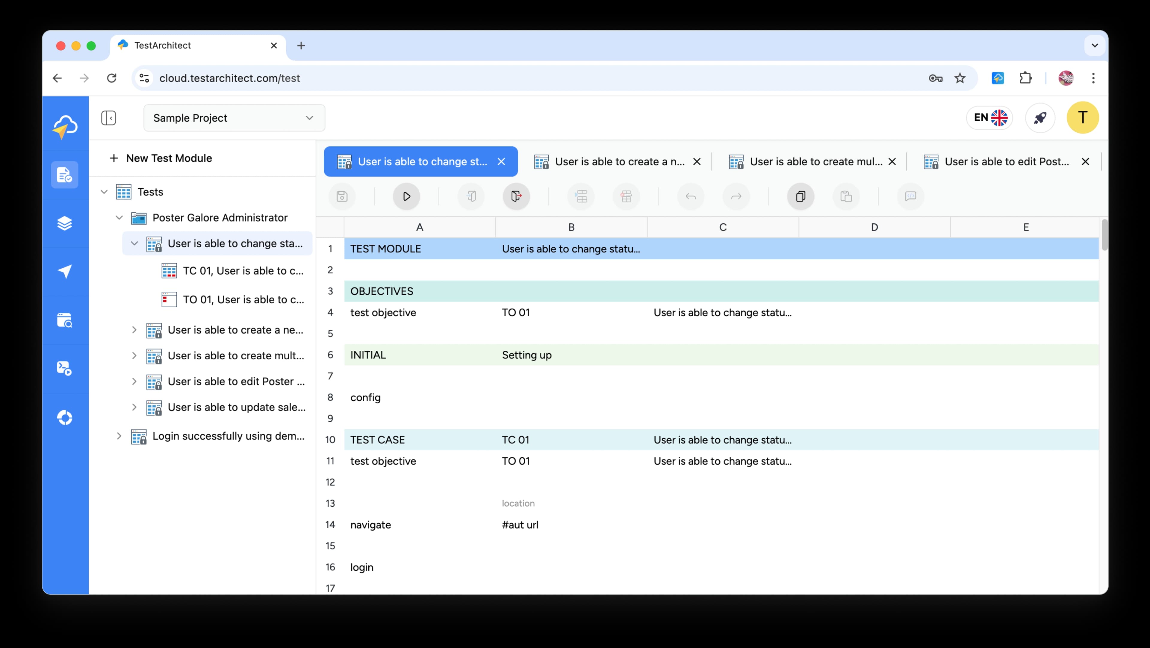Run the test with the Play button

406,196
